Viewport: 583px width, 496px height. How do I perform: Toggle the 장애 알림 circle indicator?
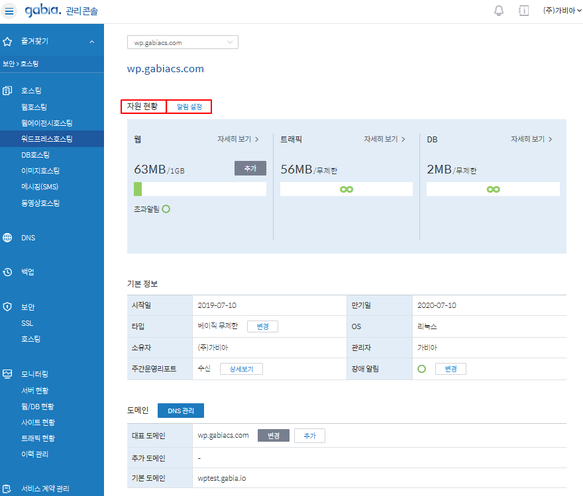tap(422, 368)
